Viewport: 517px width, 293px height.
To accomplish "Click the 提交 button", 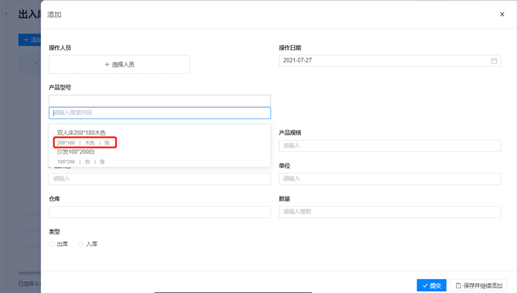I will 431,285.
